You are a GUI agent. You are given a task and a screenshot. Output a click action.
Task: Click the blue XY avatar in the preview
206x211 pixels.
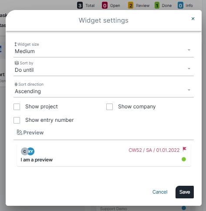coord(31,151)
